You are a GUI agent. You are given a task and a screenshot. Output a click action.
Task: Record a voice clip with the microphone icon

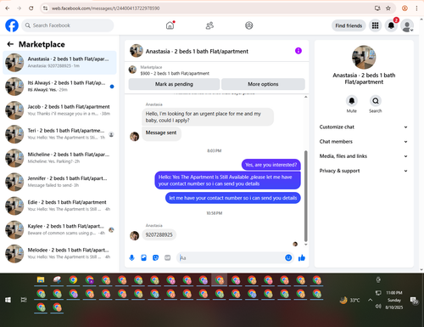click(x=131, y=257)
